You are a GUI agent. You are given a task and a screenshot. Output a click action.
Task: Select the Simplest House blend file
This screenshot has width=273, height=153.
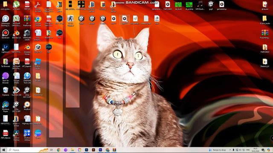click(x=27, y=49)
